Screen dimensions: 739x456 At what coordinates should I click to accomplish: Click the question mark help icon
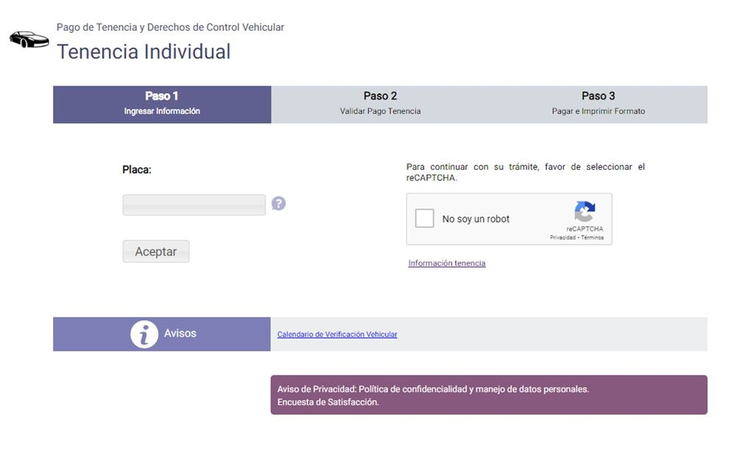click(278, 203)
